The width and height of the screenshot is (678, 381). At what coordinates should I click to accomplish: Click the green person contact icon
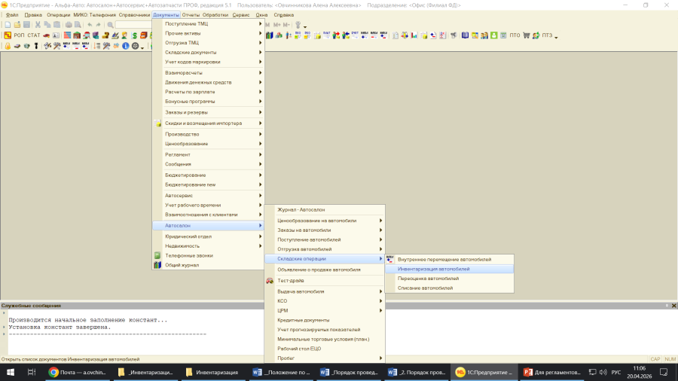point(493,35)
